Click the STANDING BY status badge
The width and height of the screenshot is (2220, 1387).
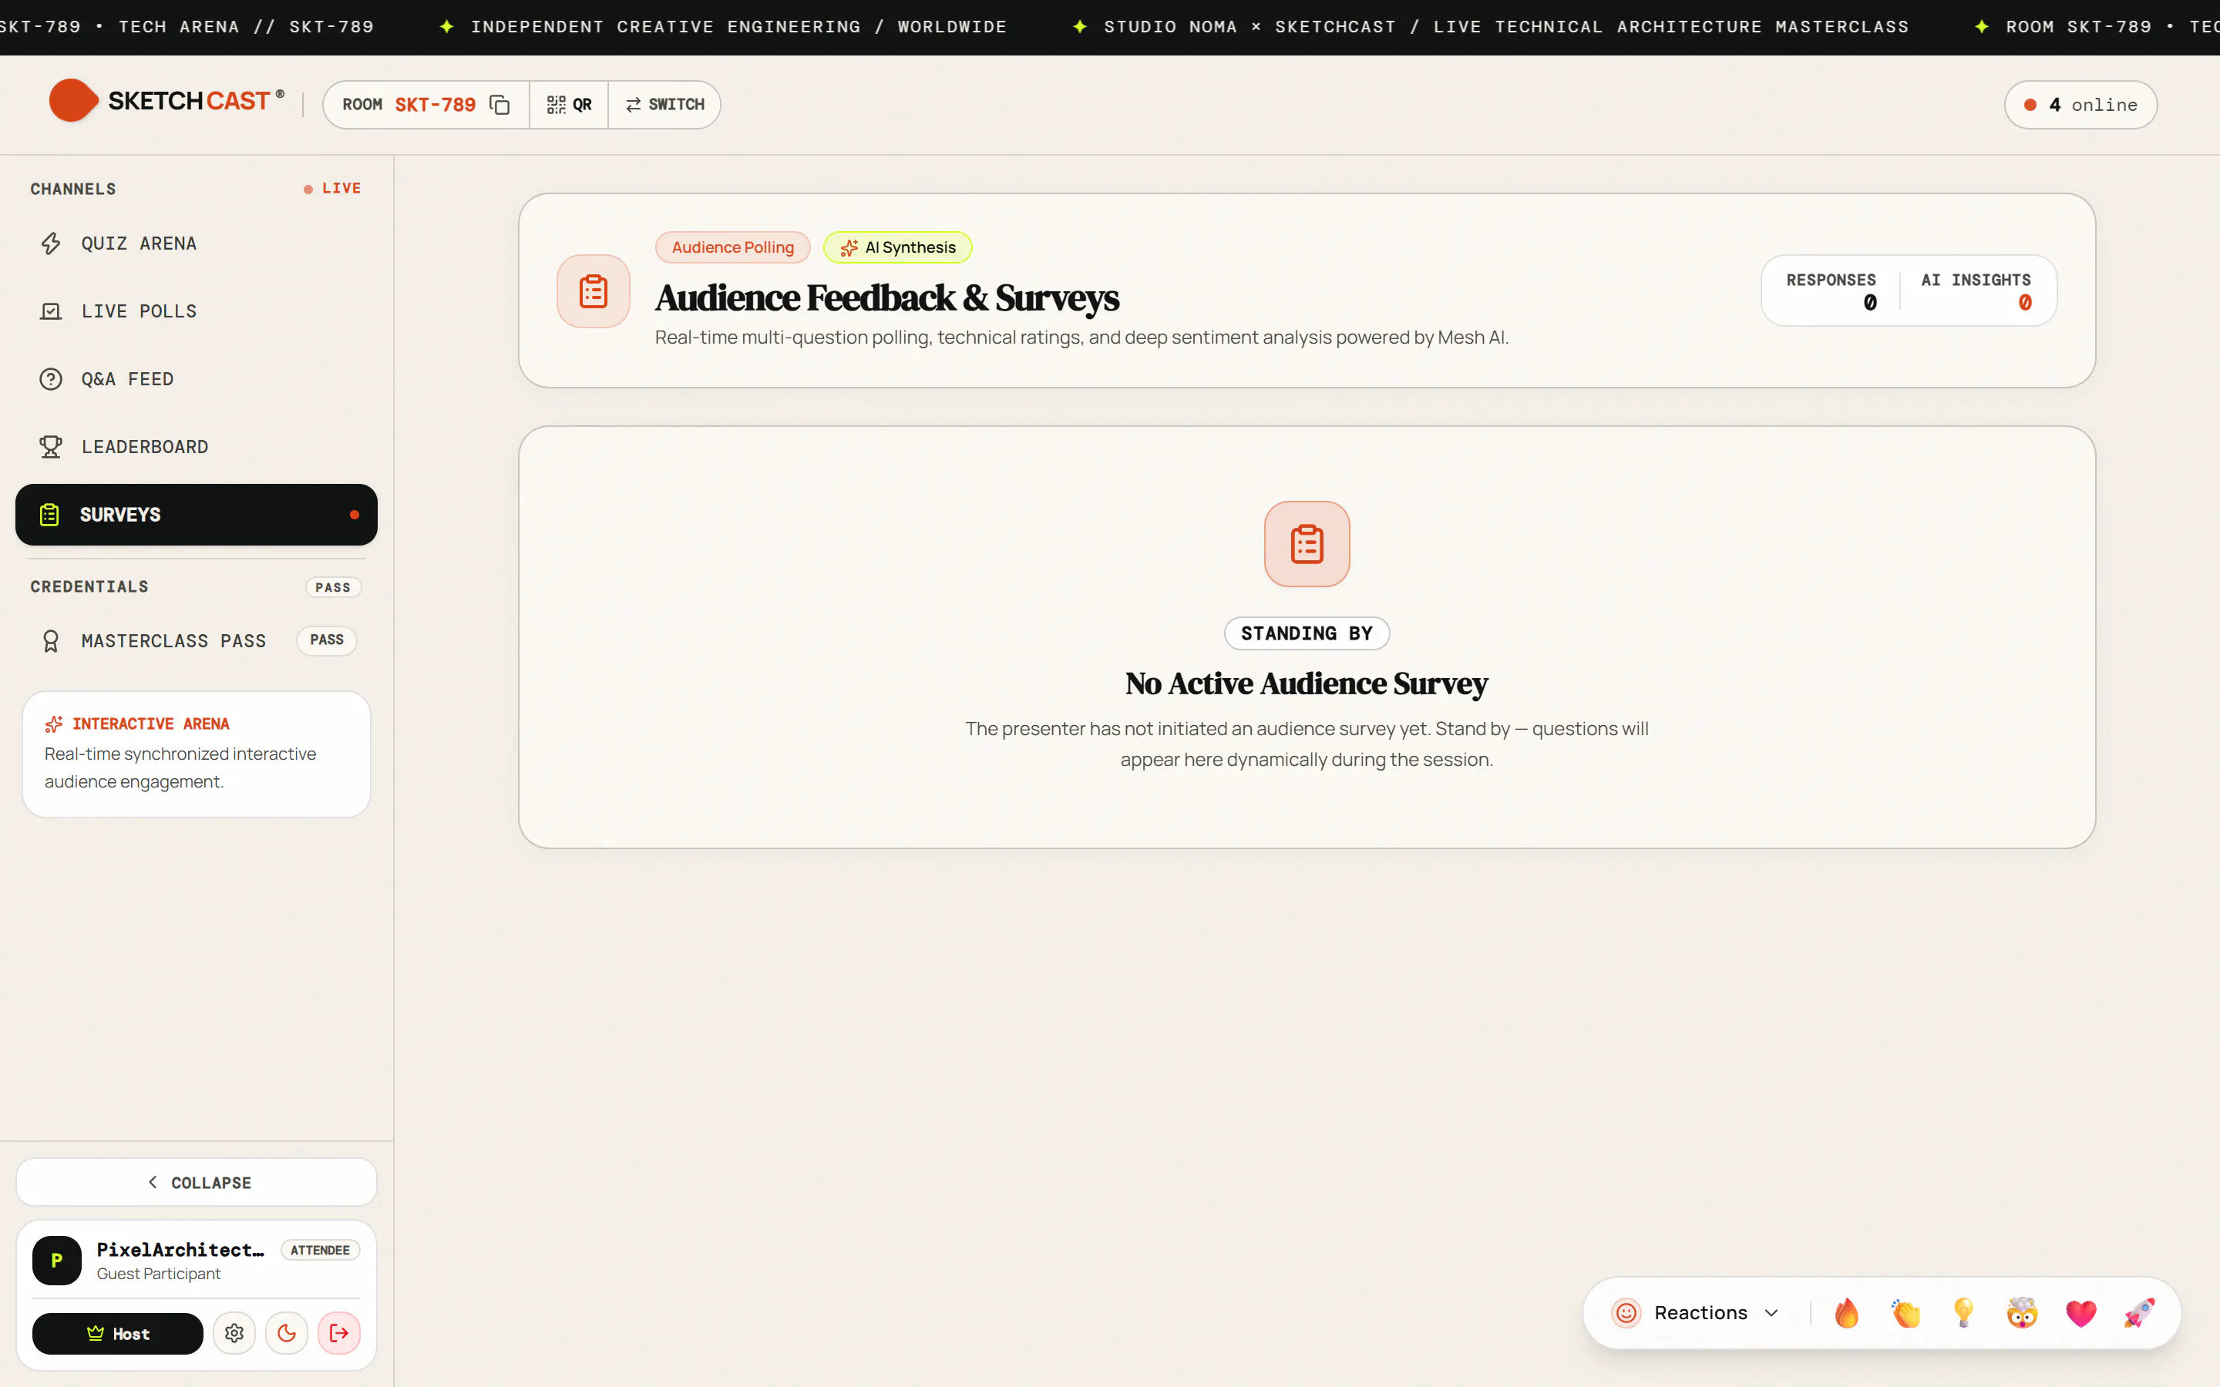point(1307,634)
